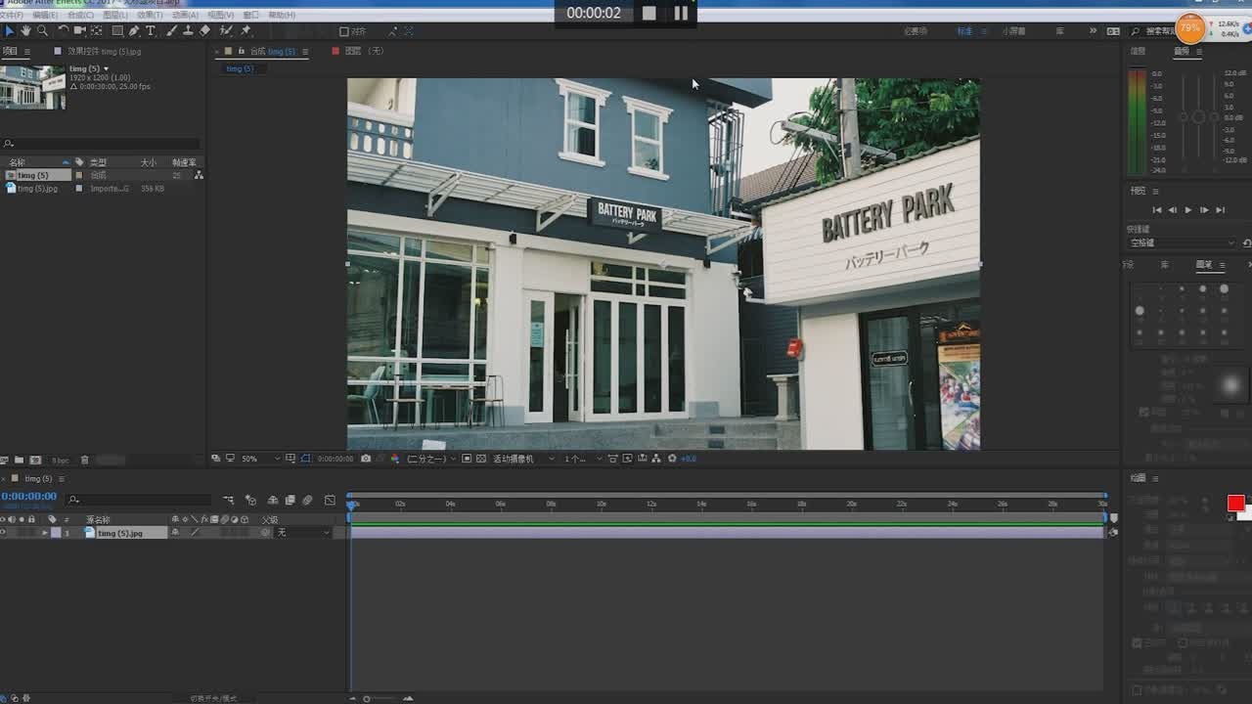The image size is (1252, 704).
Task: Open the 效果(T) menu
Action: tap(150, 15)
